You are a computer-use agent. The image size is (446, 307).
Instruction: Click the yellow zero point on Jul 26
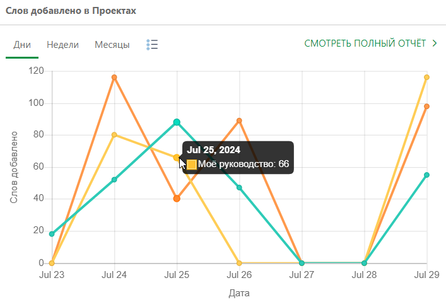pos(239,263)
